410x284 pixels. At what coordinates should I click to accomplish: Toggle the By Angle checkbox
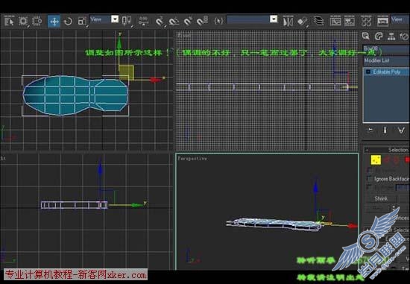(x=370, y=187)
